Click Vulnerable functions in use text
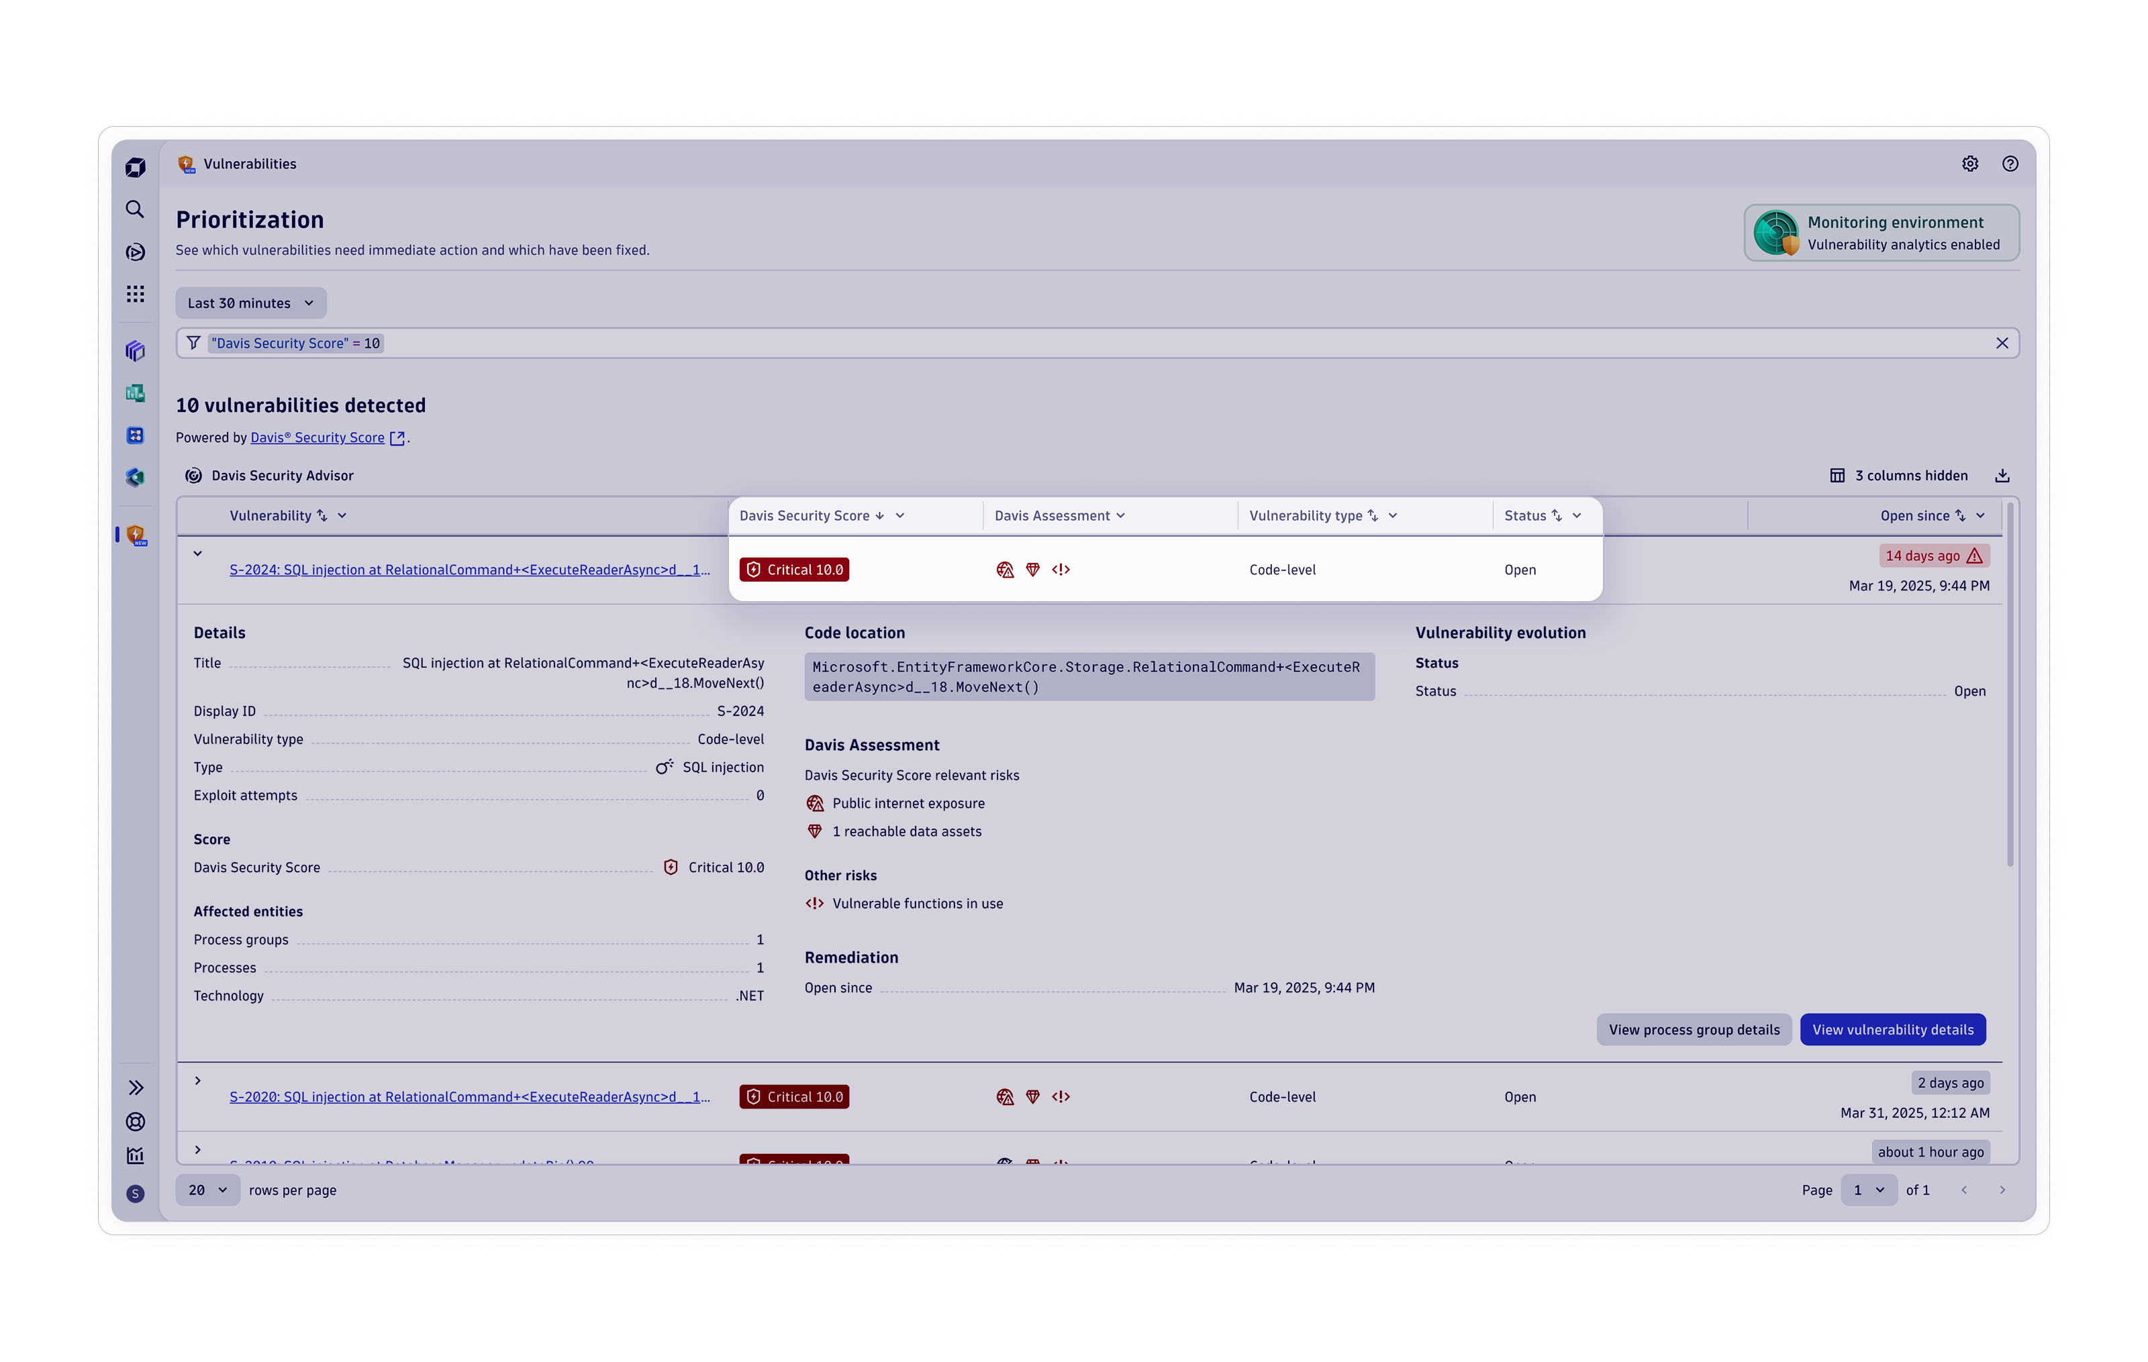The height and width of the screenshot is (1362, 2148). point(917,904)
